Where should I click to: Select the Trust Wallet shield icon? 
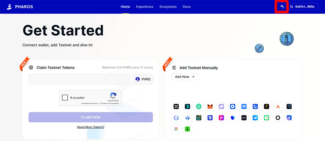pyautogui.click(x=232, y=118)
